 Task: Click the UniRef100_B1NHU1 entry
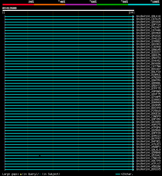(148, 75)
